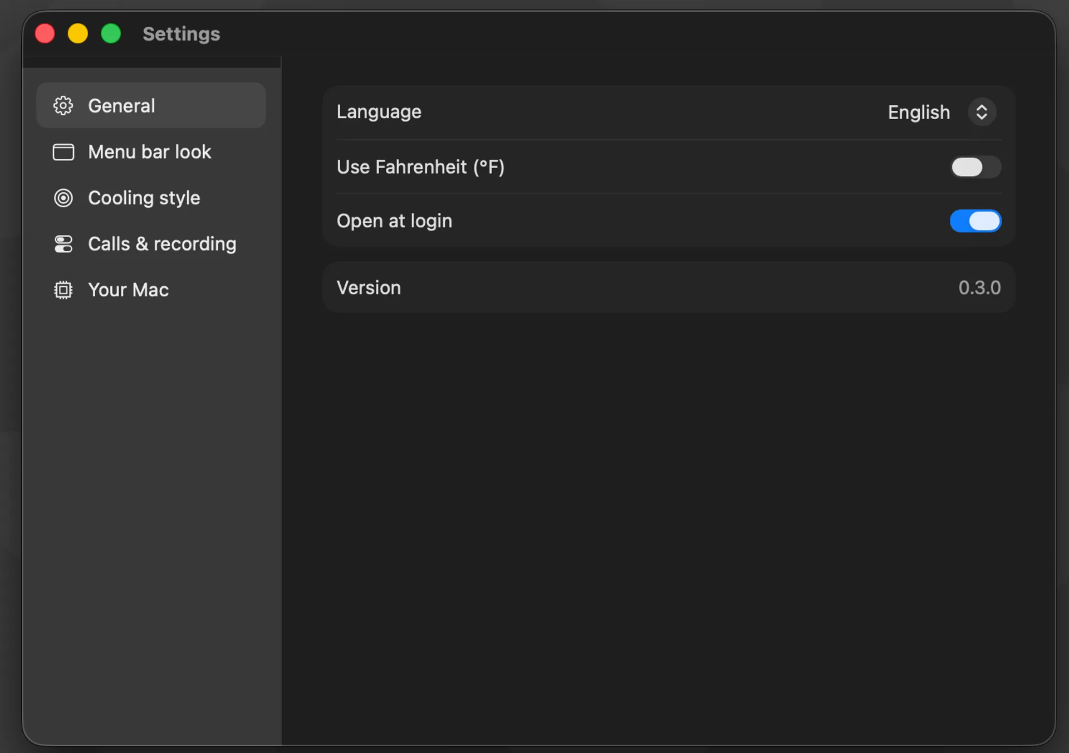Click the Version label
The width and height of the screenshot is (1069, 753).
(x=369, y=288)
